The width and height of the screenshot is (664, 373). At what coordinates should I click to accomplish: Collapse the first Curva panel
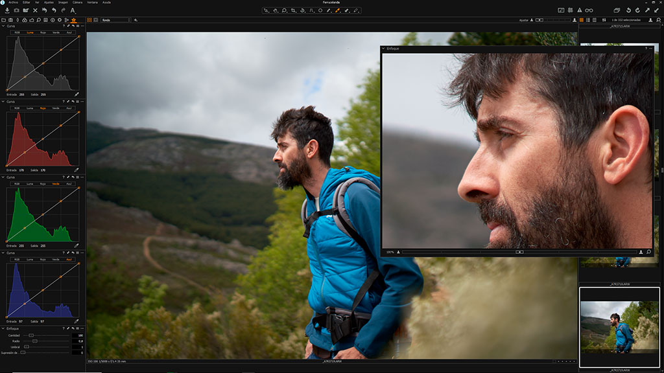(x=3, y=26)
